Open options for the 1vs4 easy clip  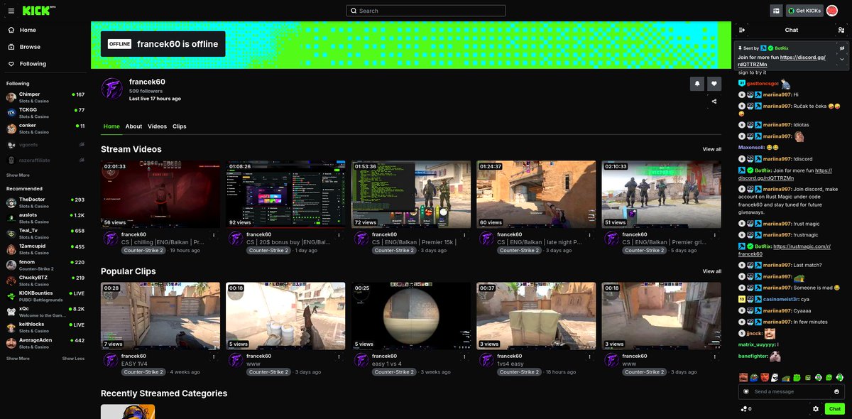(x=589, y=357)
